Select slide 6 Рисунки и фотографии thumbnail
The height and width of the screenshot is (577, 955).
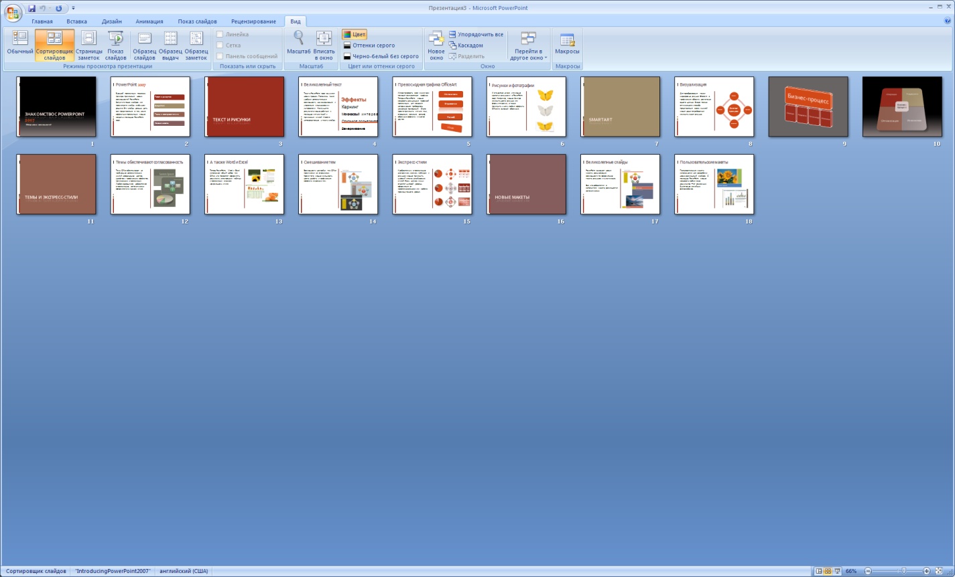pyautogui.click(x=526, y=106)
